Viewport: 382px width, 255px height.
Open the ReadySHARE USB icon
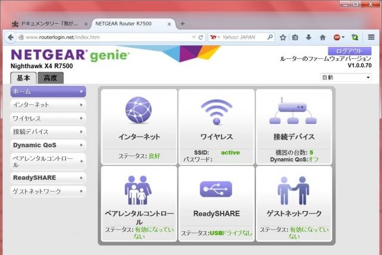[x=216, y=189]
